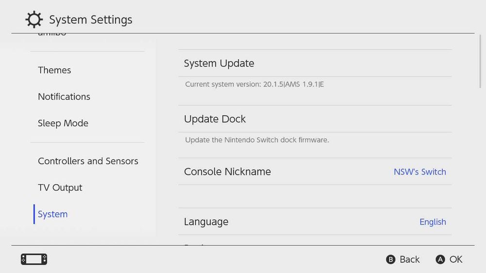Click the NSW's Switch nickname value
The height and width of the screenshot is (273, 486).
coord(420,172)
